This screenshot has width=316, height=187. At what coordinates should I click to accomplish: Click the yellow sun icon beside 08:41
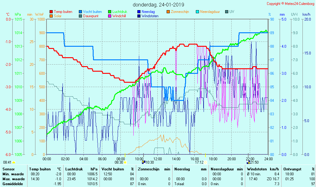point(14,162)
